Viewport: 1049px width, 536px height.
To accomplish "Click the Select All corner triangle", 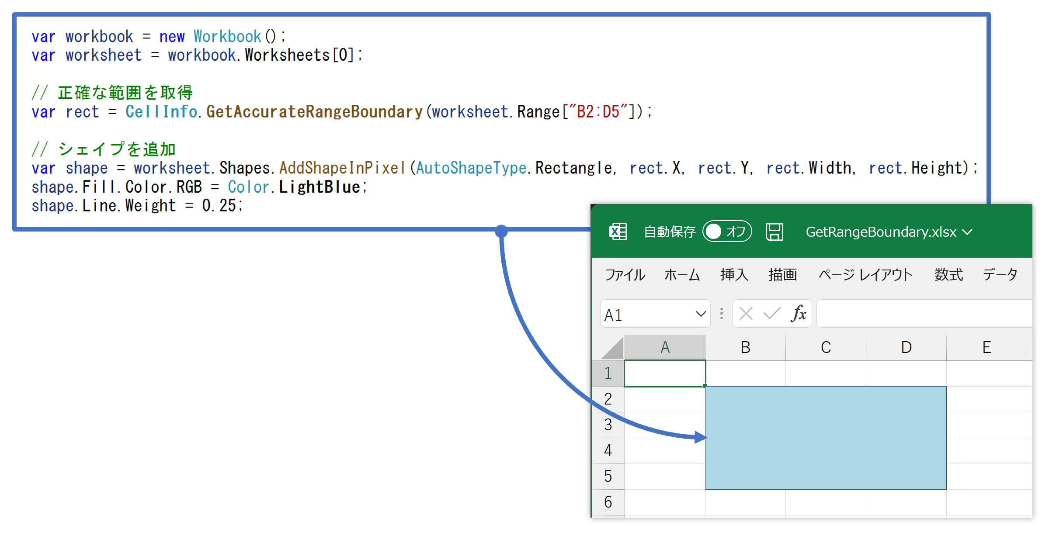I will point(612,348).
